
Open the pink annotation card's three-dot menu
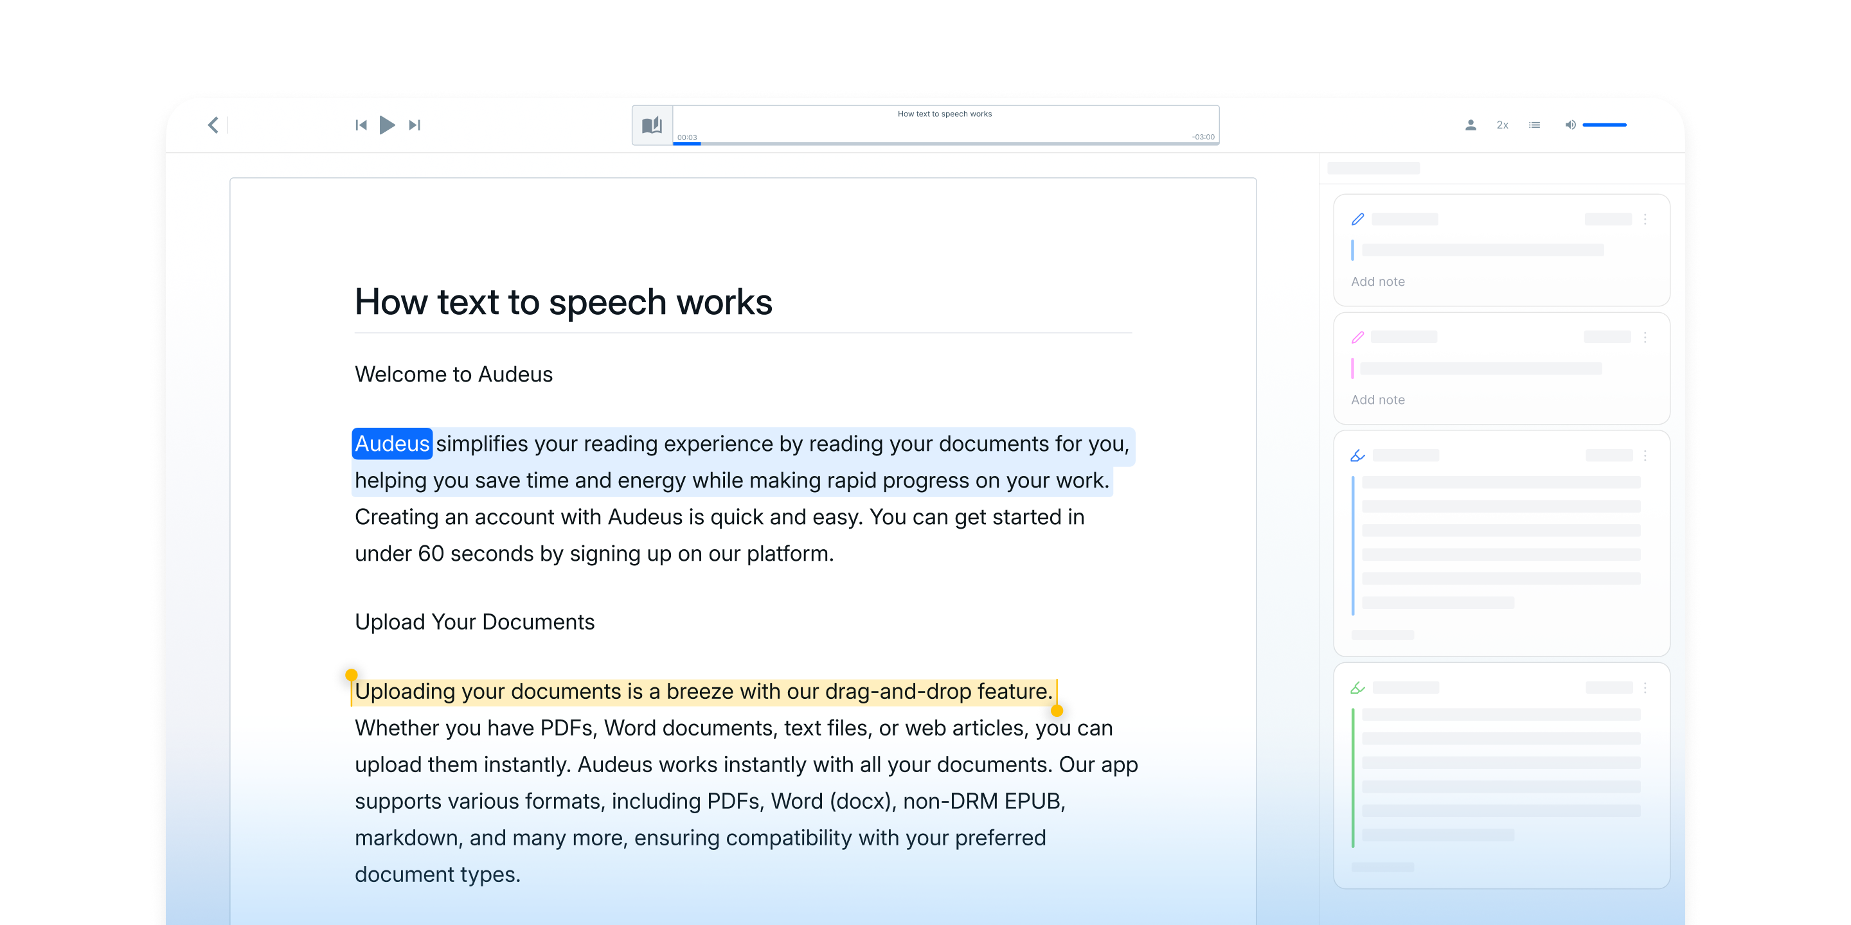point(1645,337)
